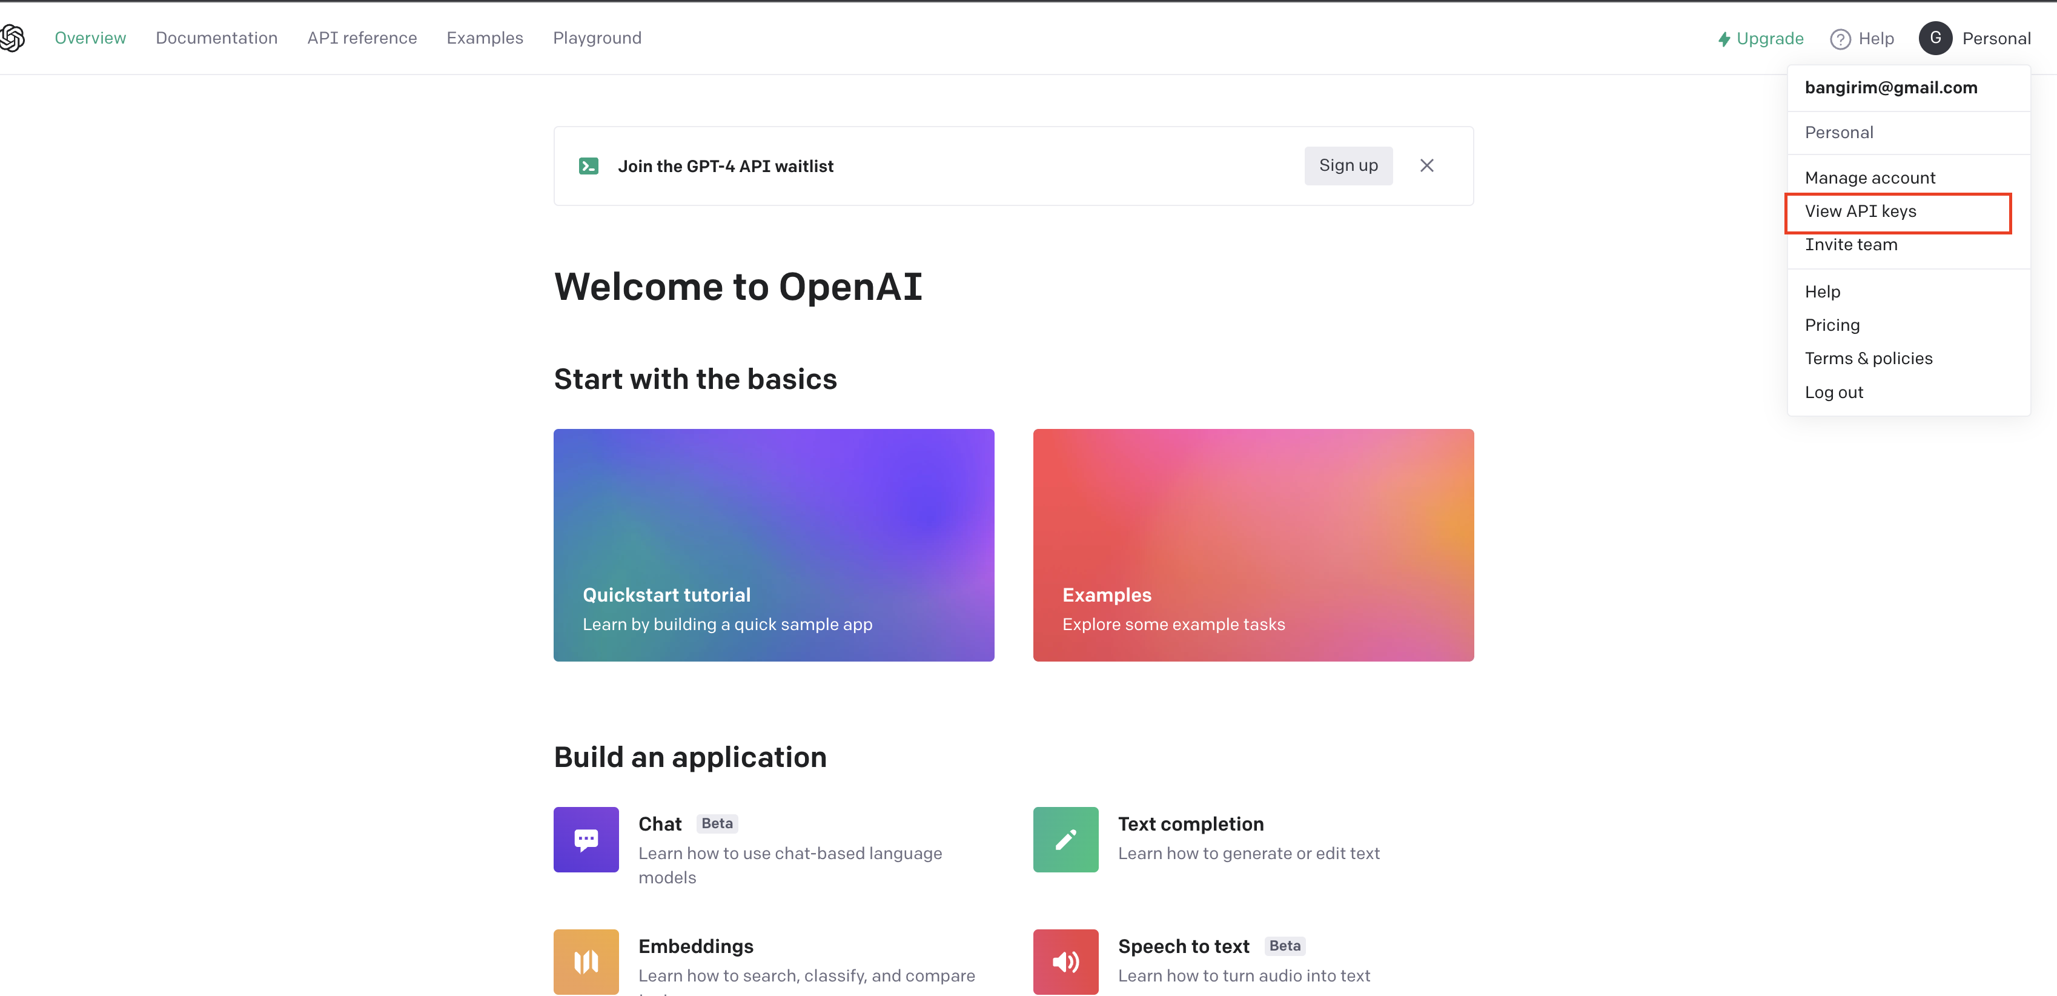The image size is (2057, 996).
Task: Choose View API keys
Action: pyautogui.click(x=1860, y=211)
